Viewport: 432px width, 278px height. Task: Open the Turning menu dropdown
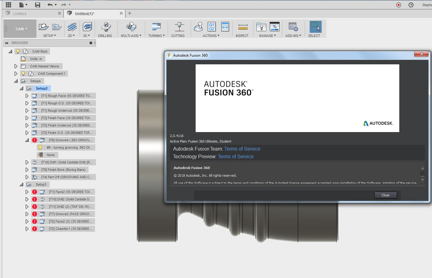tap(156, 36)
